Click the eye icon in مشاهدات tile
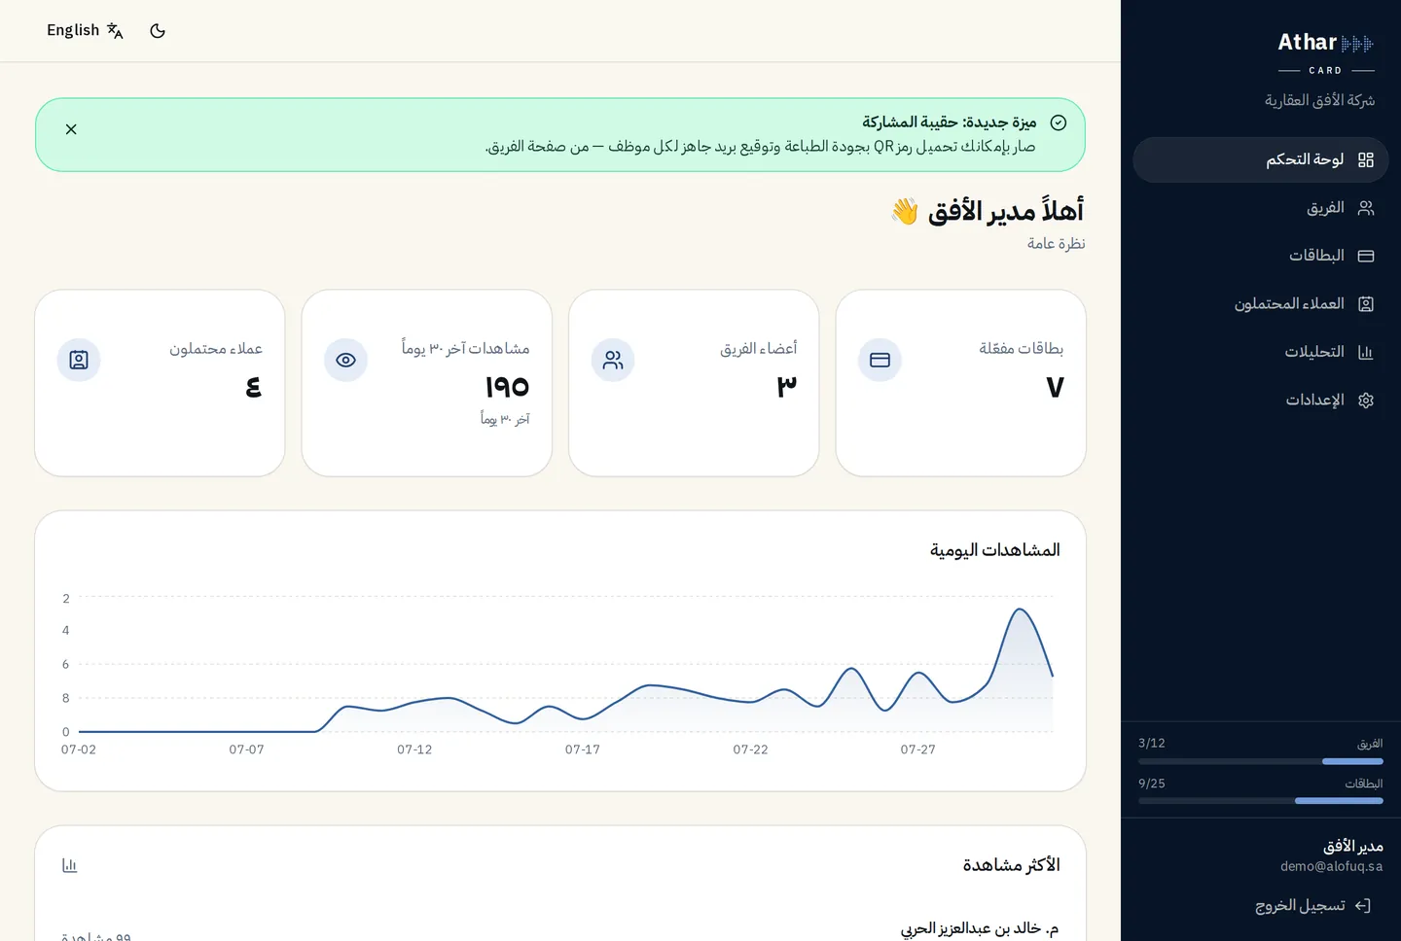The height and width of the screenshot is (941, 1401). pyautogui.click(x=345, y=360)
